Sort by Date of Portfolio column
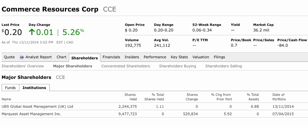This screenshot has width=308, height=127. 279,97
